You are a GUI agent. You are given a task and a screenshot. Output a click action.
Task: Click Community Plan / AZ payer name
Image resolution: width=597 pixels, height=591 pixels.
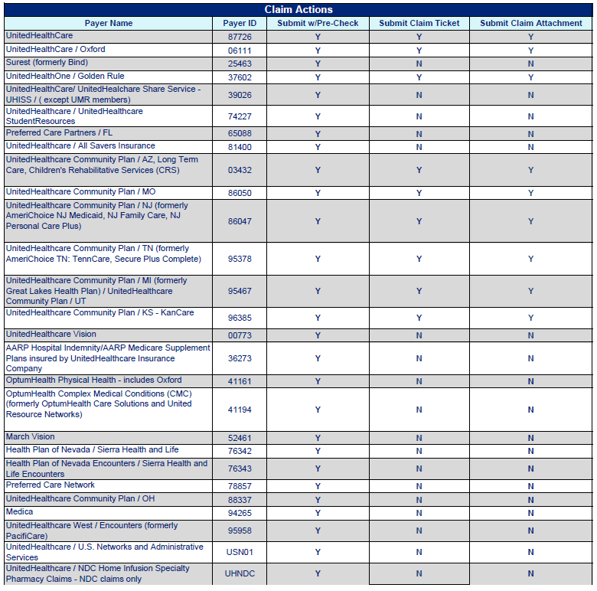(x=102, y=165)
